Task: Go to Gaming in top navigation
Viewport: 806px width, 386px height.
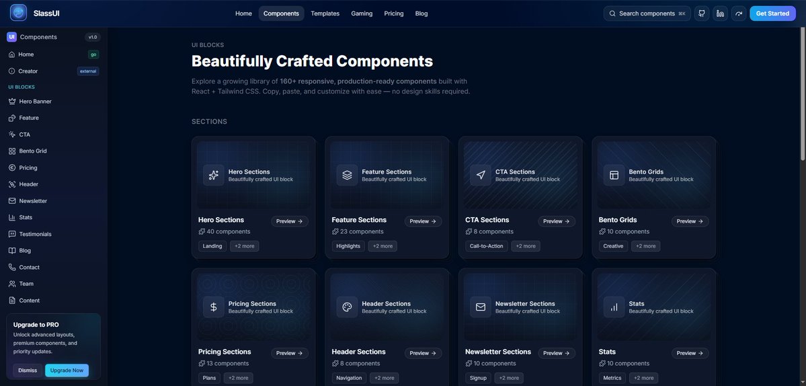Action: tap(362, 13)
